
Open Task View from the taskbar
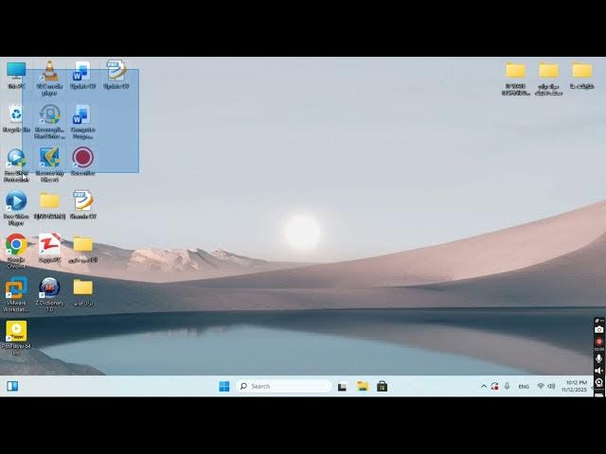tap(342, 387)
